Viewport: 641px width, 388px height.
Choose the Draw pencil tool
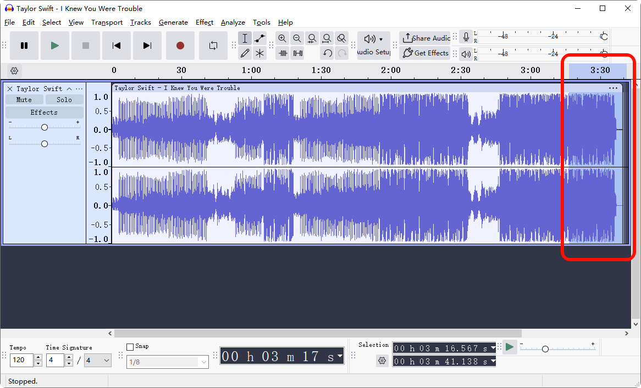tap(245, 53)
